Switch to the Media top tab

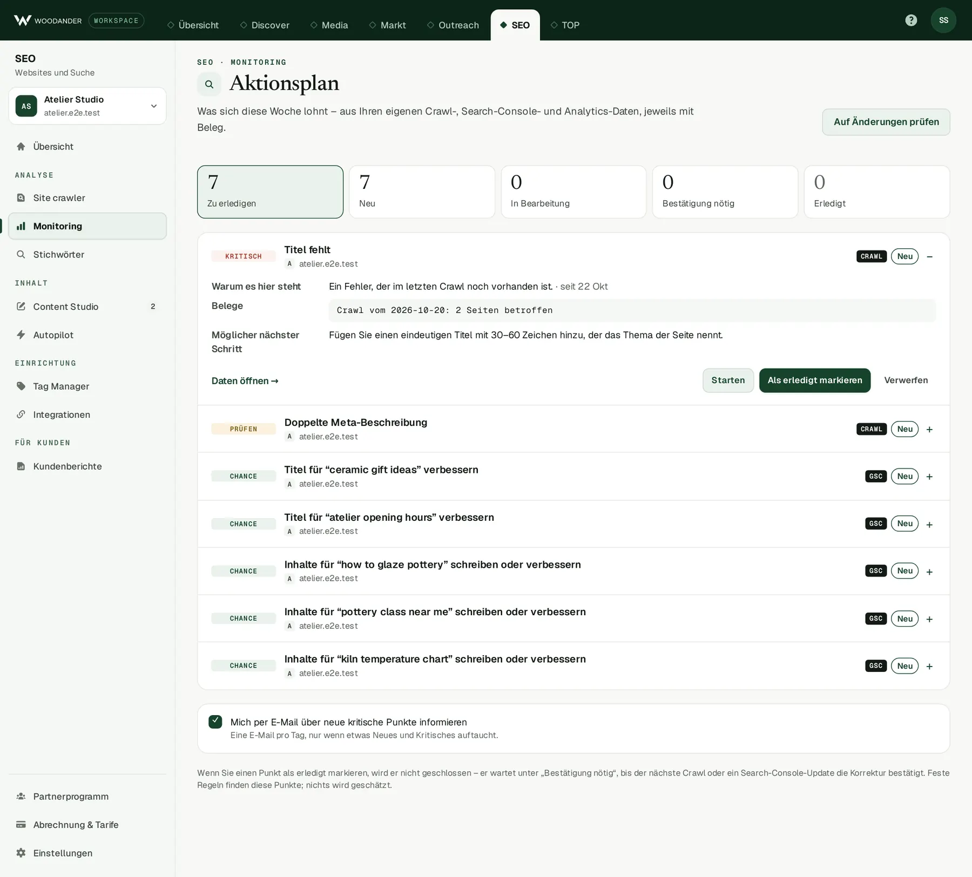(x=329, y=25)
